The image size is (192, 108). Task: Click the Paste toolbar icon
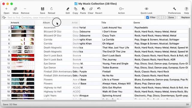(83, 9)
